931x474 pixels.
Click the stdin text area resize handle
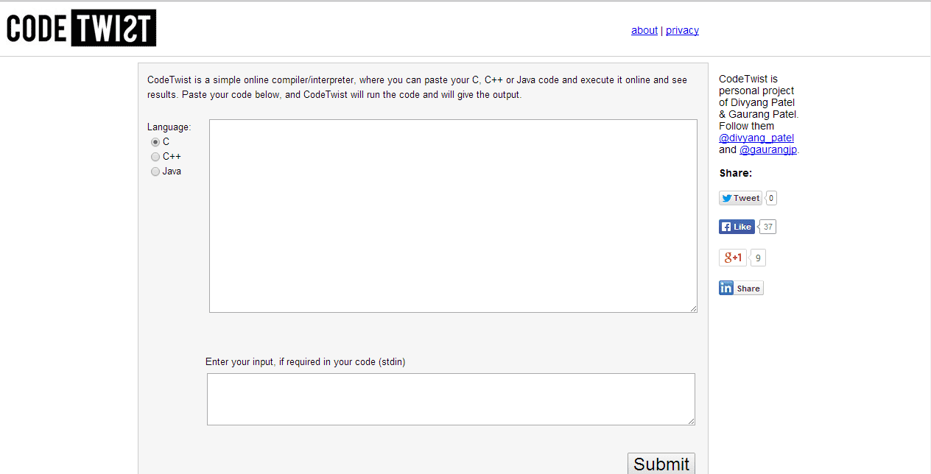tap(691, 421)
